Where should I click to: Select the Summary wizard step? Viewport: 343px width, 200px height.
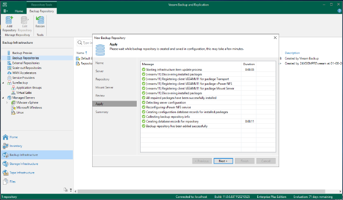tap(102, 112)
